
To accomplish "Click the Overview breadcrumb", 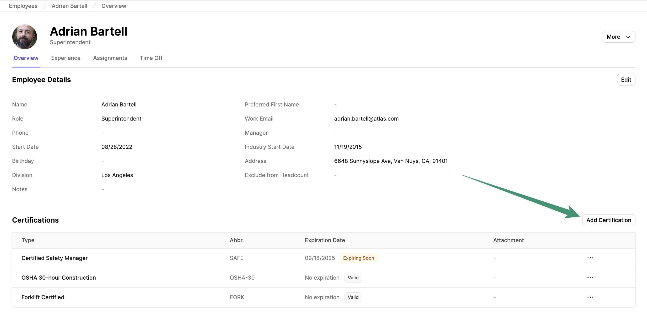I will point(114,6).
